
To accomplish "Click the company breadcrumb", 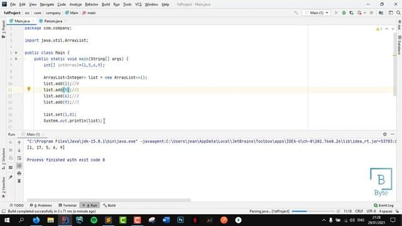I will (53, 13).
